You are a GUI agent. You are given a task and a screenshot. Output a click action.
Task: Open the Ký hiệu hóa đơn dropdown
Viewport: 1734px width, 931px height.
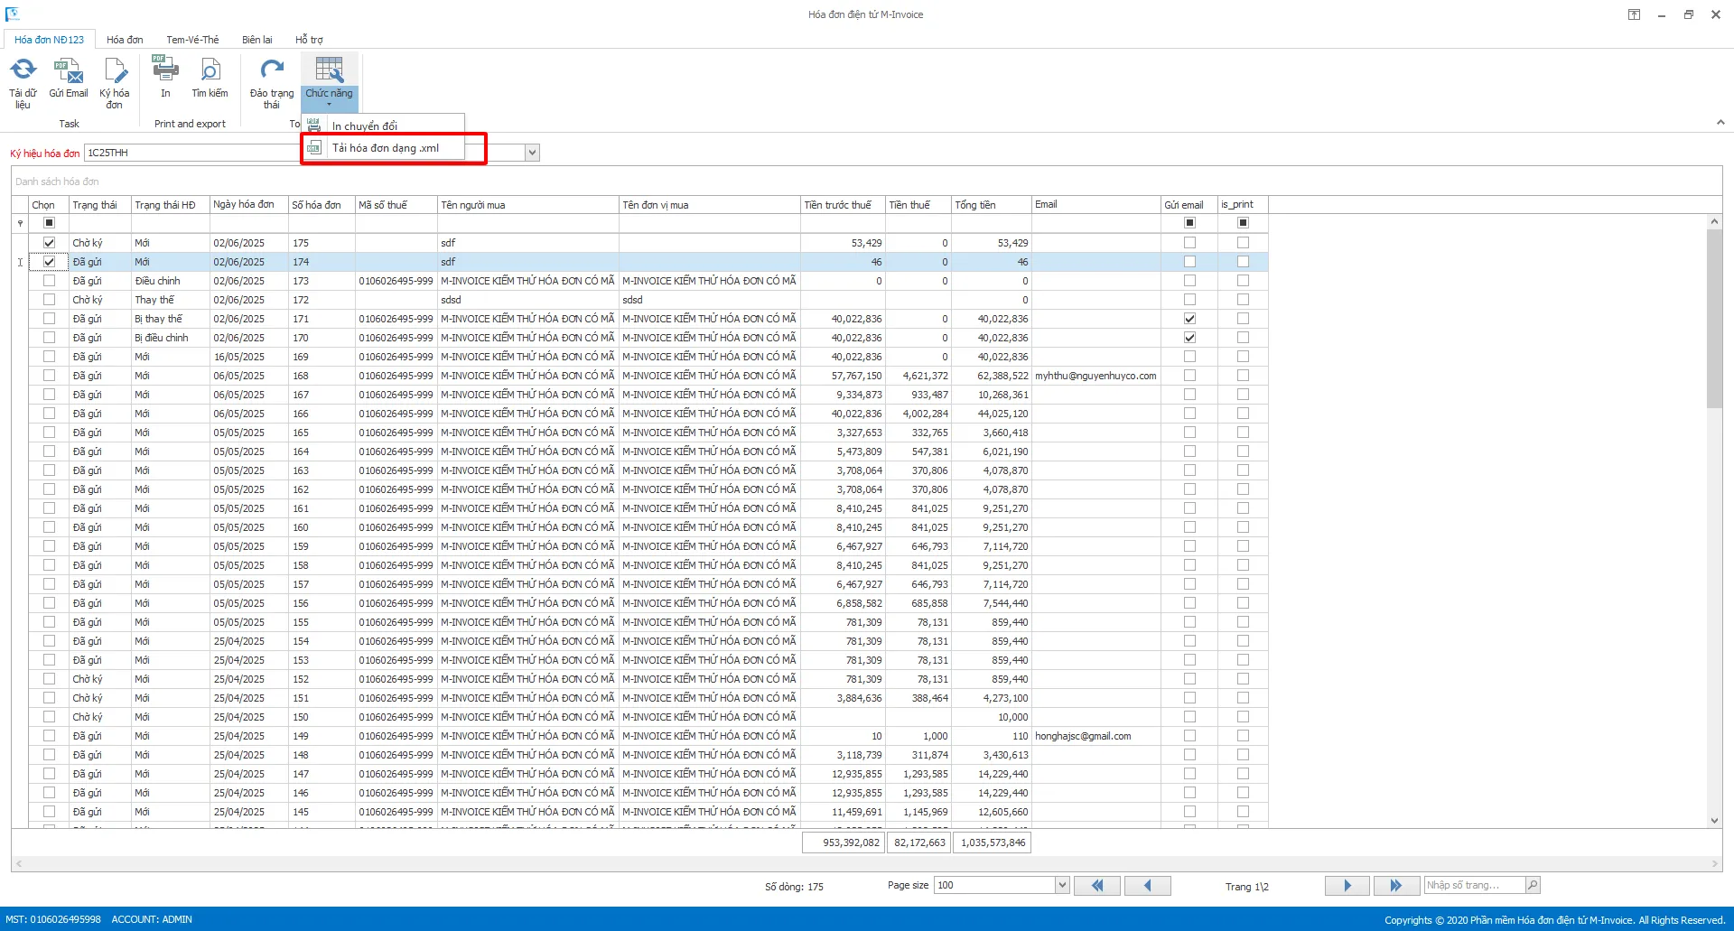(532, 153)
